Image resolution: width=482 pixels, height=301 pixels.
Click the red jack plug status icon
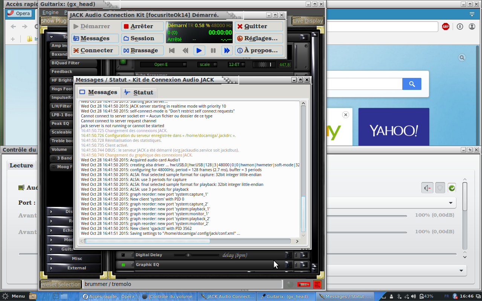pos(304,284)
